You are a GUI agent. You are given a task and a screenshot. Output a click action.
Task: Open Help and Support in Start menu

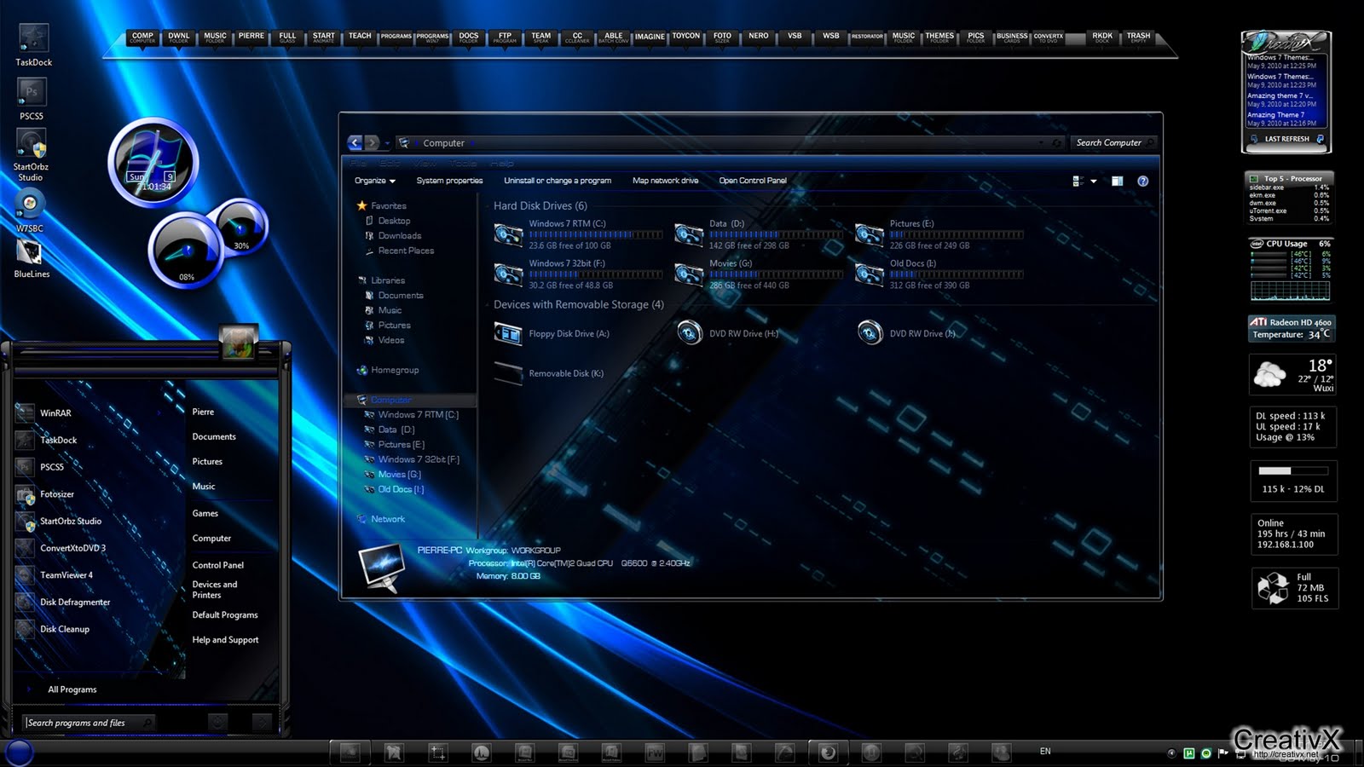(x=225, y=640)
